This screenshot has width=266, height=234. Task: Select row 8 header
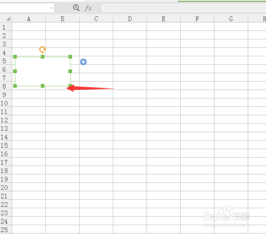click(x=6, y=86)
